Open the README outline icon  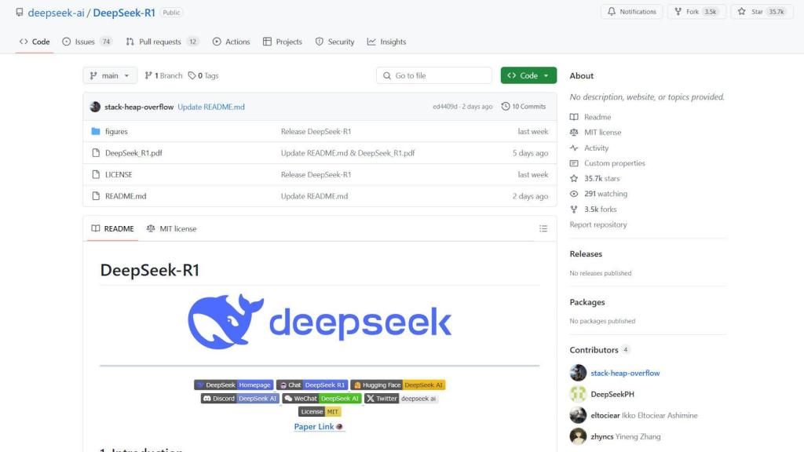coord(543,228)
